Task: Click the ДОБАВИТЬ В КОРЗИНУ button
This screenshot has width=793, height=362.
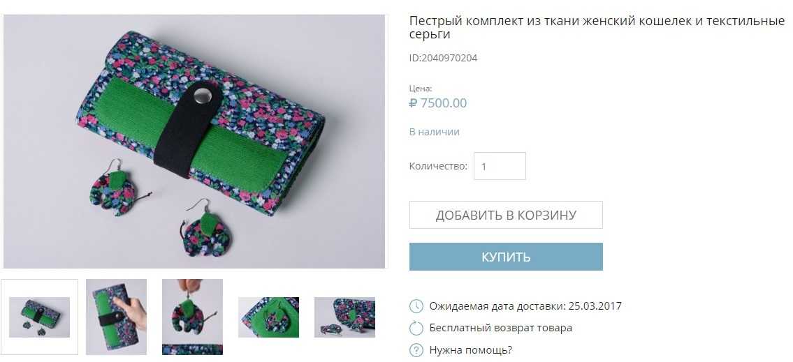Action: click(506, 215)
